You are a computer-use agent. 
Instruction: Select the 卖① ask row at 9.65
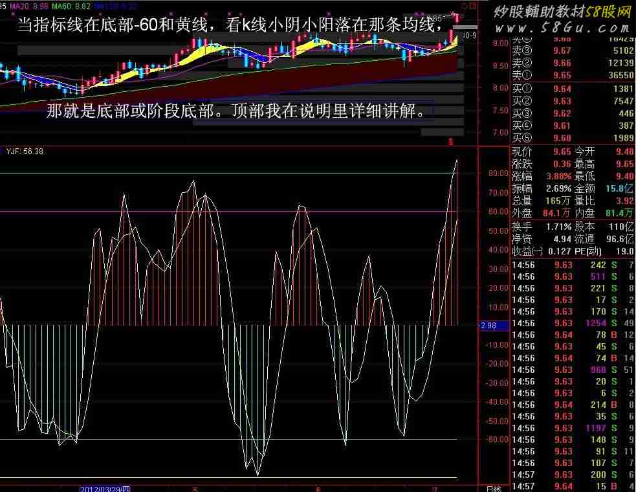click(x=573, y=75)
